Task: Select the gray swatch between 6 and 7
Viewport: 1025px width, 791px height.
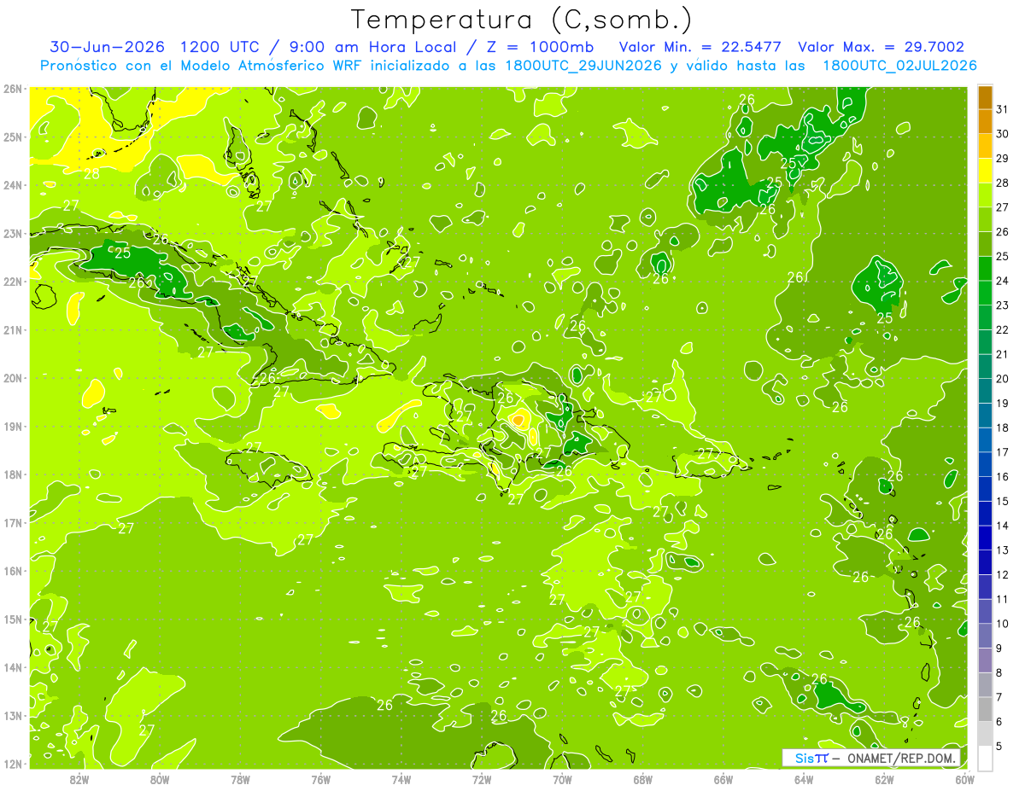Action: [x=985, y=710]
